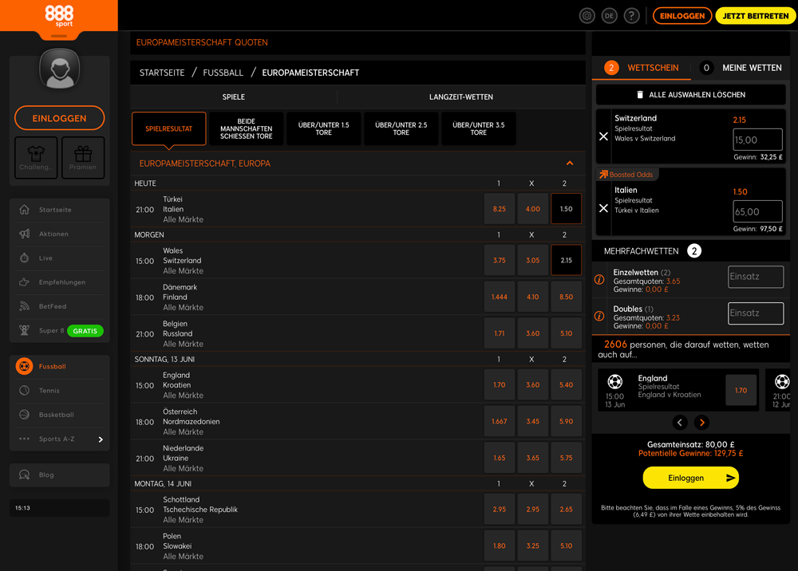Open Alle Märkte for Niederlande Ukraine
The image size is (798, 571).
[184, 469]
